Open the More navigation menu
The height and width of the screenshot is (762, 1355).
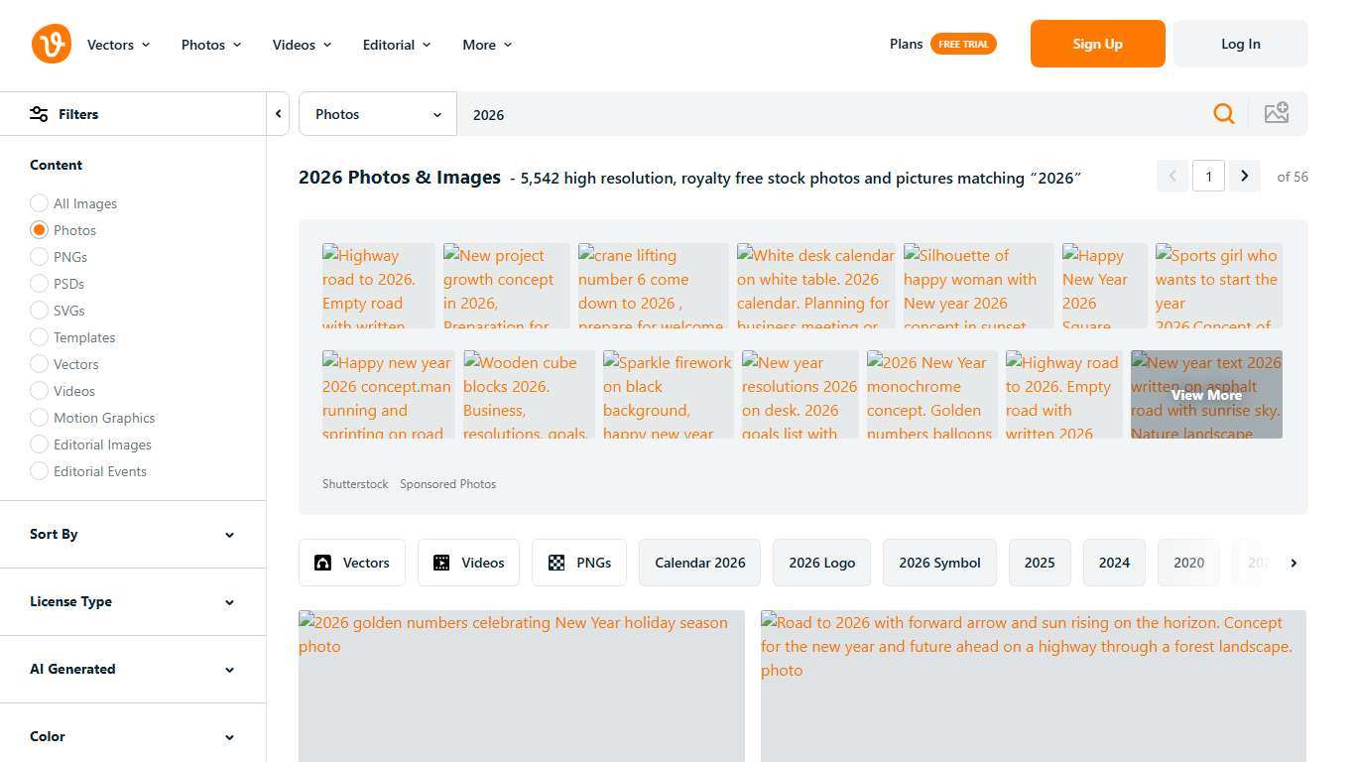click(486, 45)
